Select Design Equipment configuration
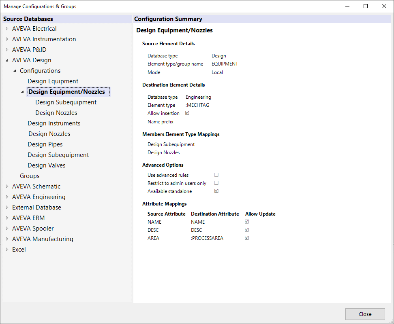The height and width of the screenshot is (324, 394). [x=53, y=81]
